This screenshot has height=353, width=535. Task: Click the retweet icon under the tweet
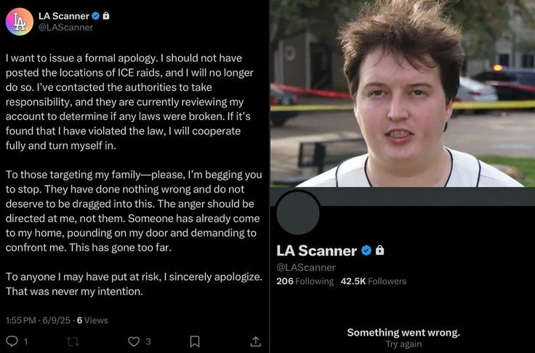click(73, 341)
